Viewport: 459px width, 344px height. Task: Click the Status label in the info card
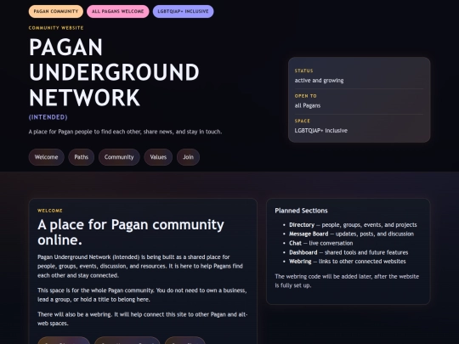coord(303,70)
